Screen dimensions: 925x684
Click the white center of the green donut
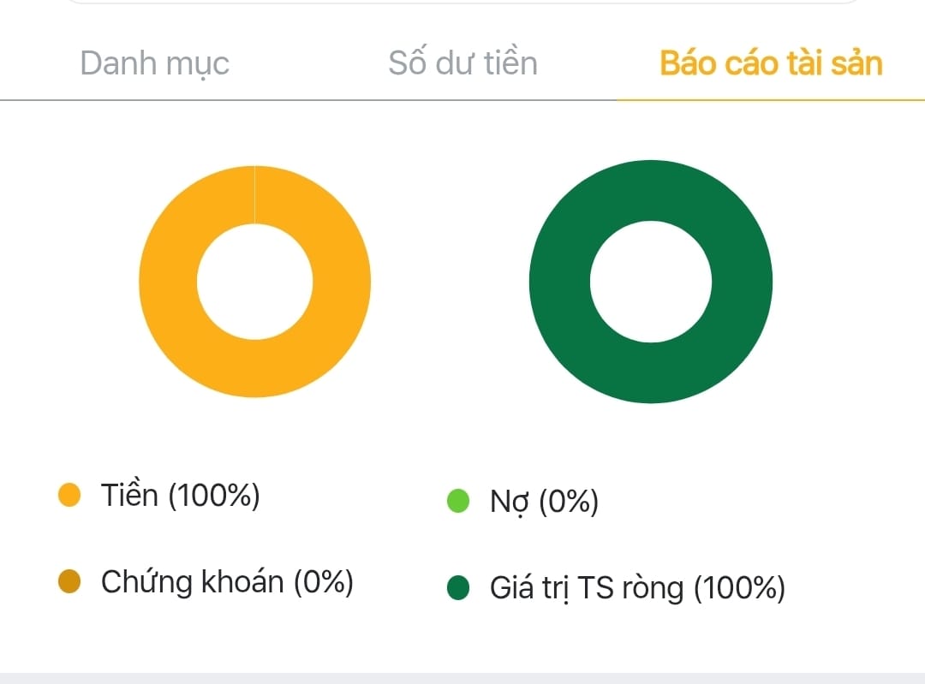[x=651, y=282]
